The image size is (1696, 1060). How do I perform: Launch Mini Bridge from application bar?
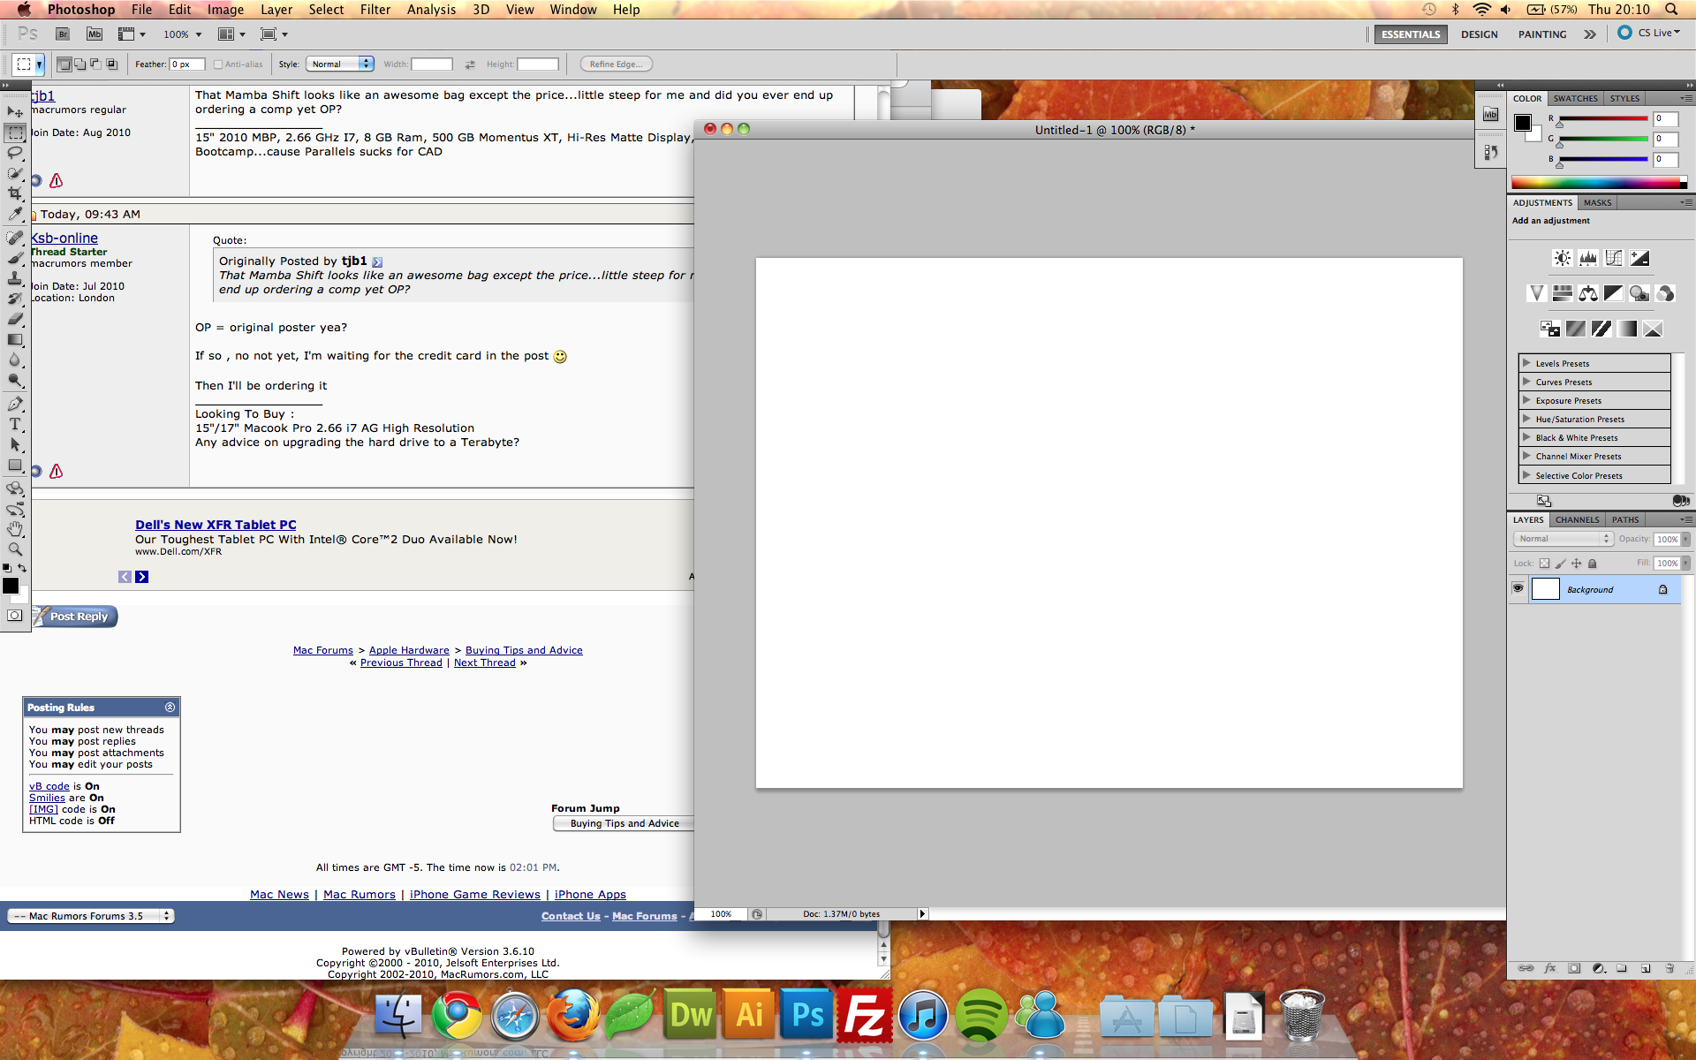point(95,34)
